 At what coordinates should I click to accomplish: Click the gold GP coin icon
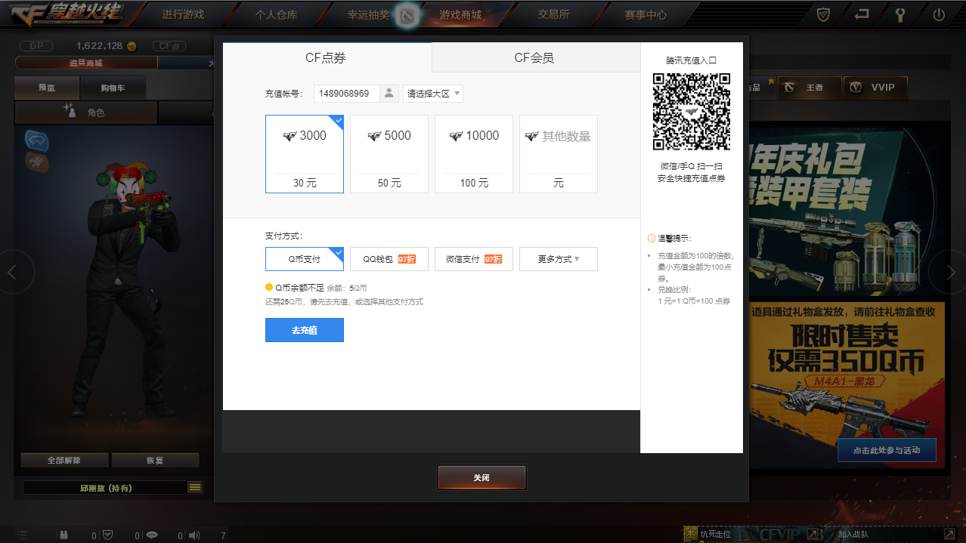132,46
